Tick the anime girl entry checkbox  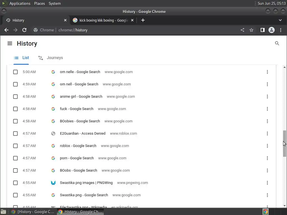click(x=15, y=97)
